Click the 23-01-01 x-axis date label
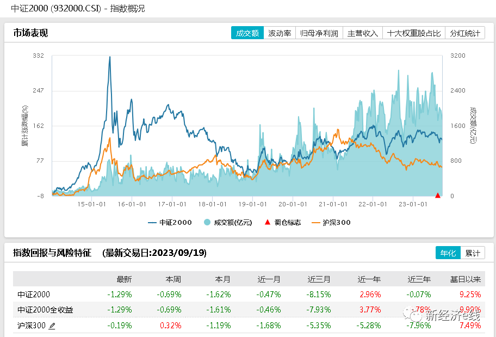496x337 pixels. point(413,204)
